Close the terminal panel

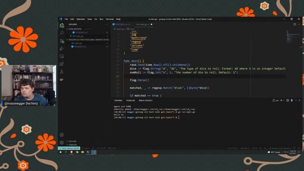299,100
